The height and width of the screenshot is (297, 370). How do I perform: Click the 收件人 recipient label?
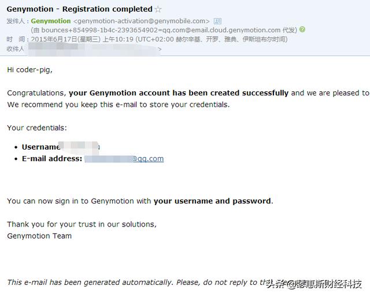[x=16, y=49]
